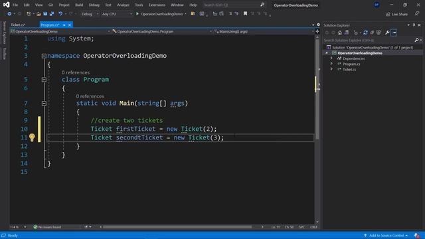Click the Save All toolbar icon
Image resolution: width=425 pixels, height=239 pixels.
coord(52,14)
